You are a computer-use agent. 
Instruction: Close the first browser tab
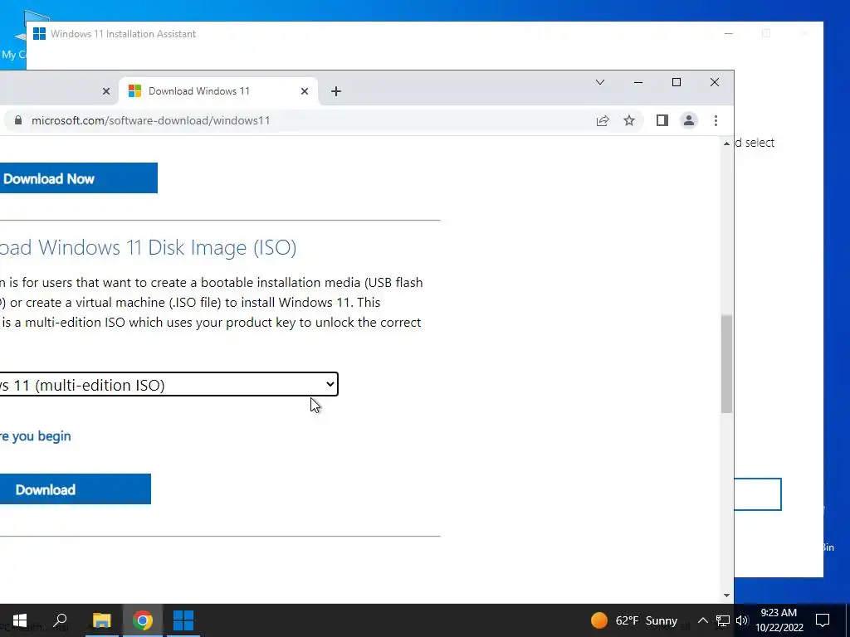coord(106,91)
